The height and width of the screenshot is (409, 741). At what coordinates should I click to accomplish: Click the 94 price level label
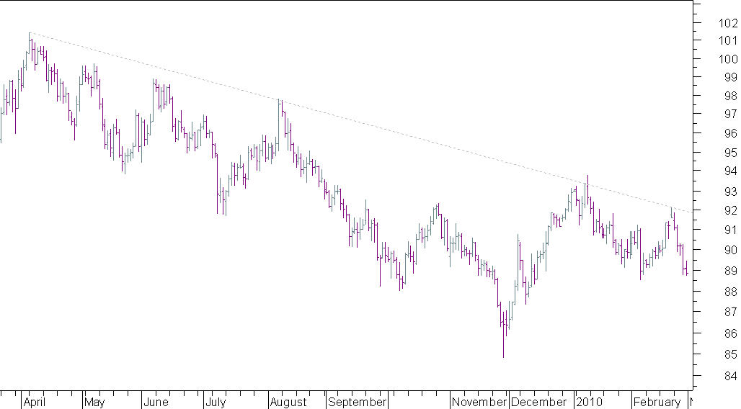coord(731,171)
